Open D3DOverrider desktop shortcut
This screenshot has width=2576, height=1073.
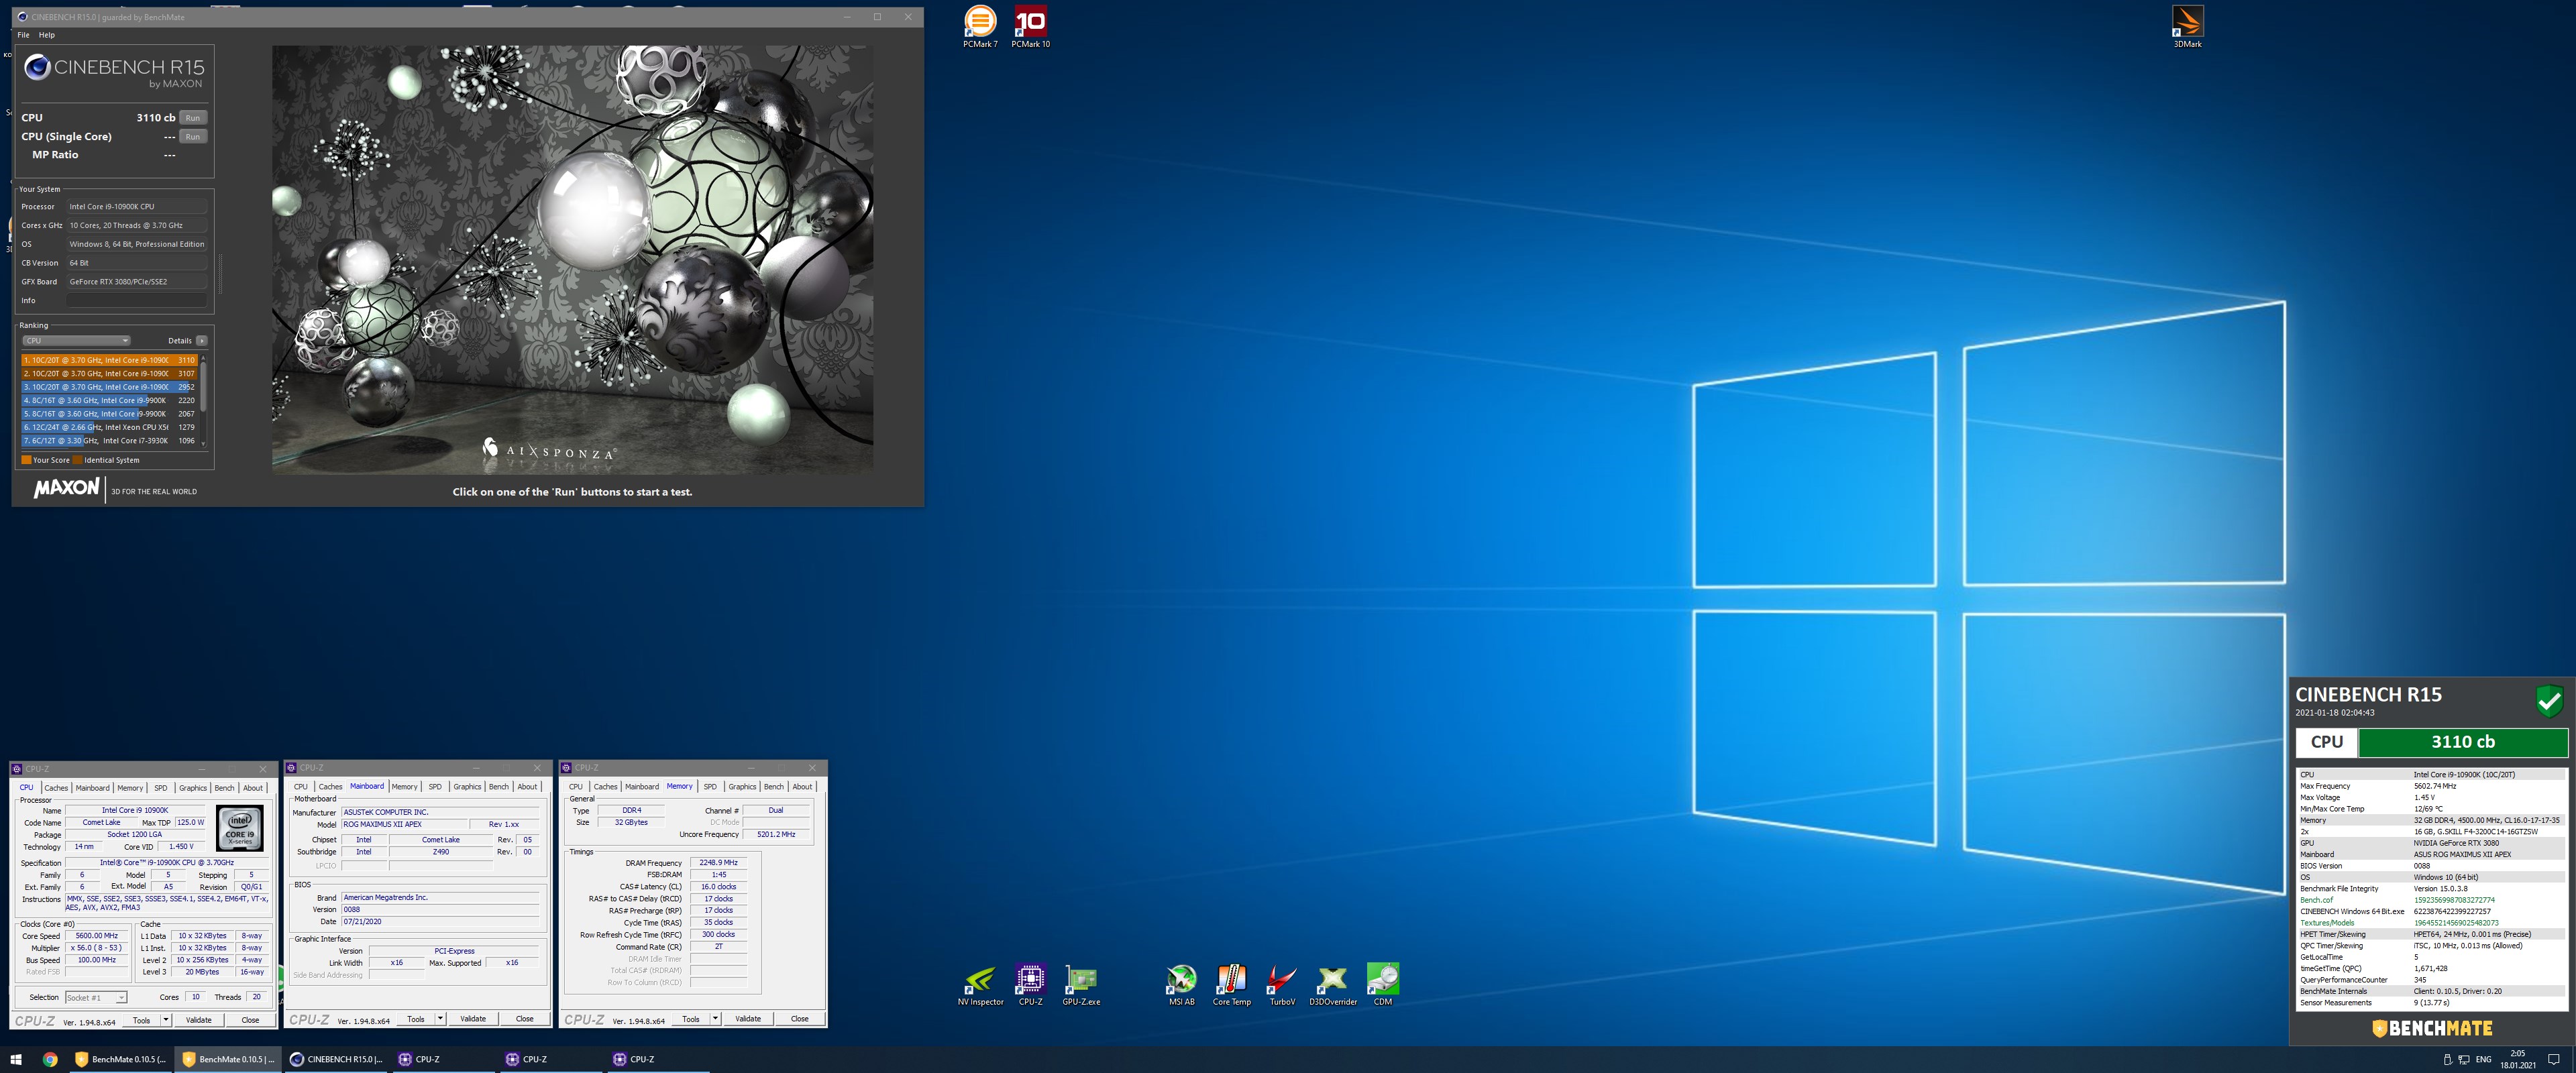[1333, 984]
